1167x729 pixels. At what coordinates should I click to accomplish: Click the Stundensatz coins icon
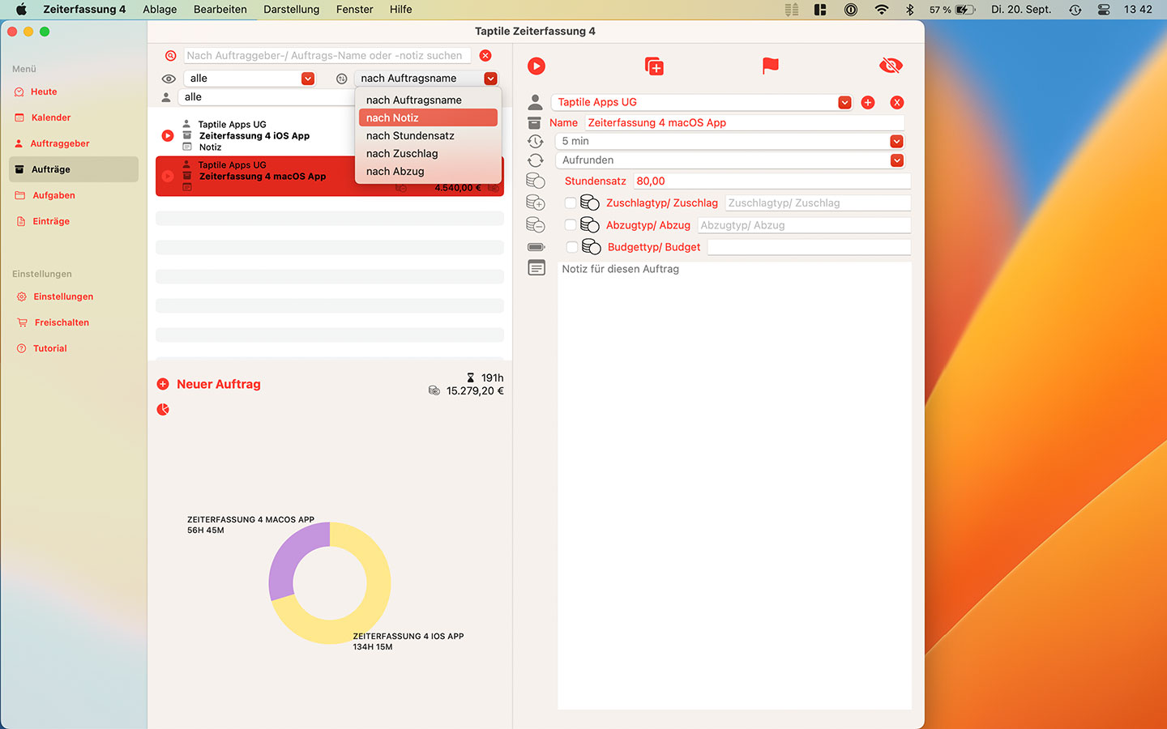536,181
